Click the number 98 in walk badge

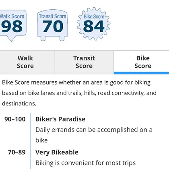12,27
